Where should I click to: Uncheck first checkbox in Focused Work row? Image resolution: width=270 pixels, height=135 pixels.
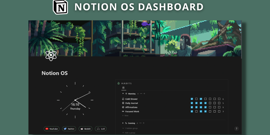coord(192,112)
